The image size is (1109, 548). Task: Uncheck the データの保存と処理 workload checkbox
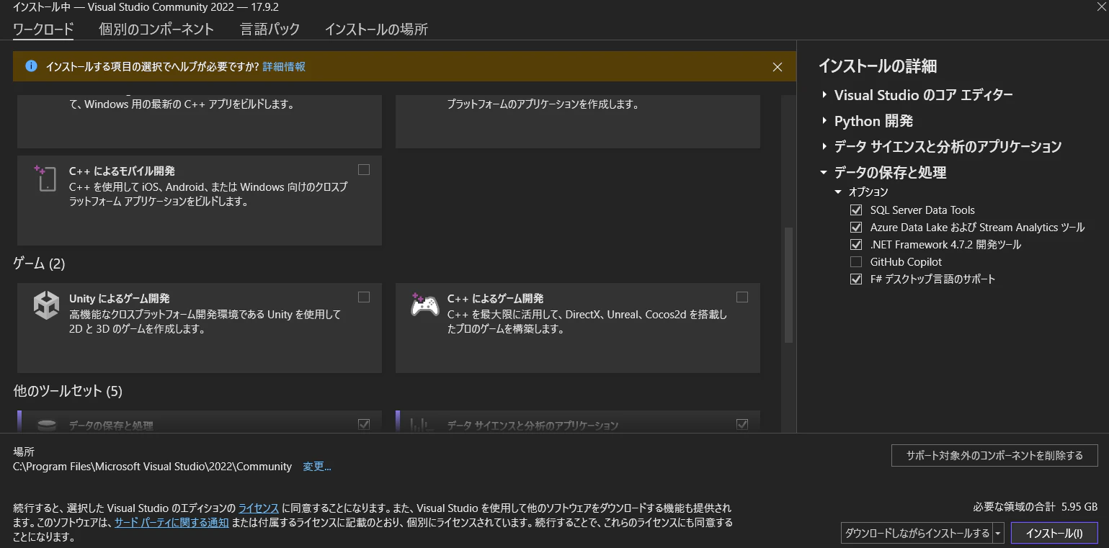pos(364,425)
